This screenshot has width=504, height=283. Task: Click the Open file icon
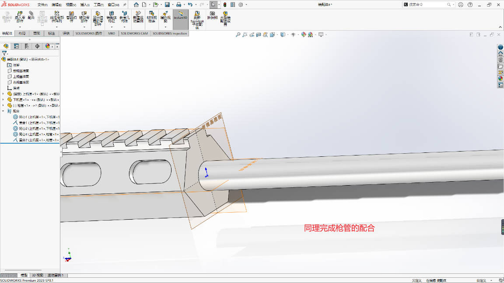pos(156,4)
